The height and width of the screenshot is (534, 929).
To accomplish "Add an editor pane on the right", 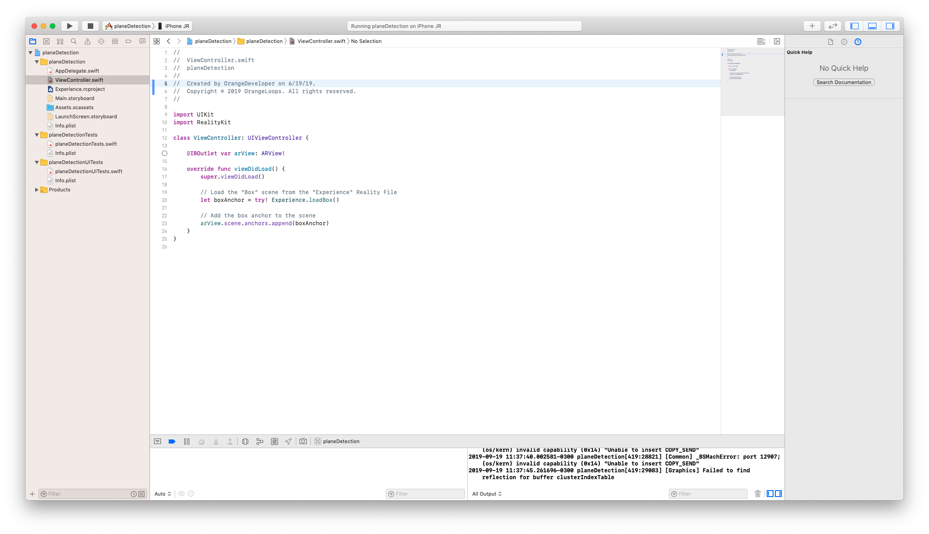I will pyautogui.click(x=777, y=41).
